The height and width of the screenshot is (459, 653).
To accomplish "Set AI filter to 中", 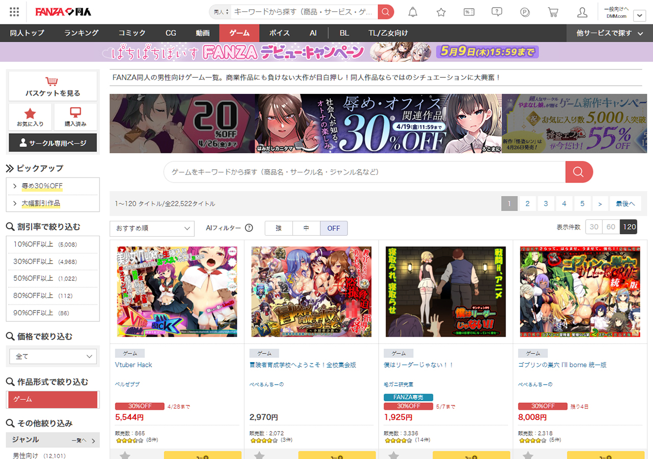I will (306, 228).
